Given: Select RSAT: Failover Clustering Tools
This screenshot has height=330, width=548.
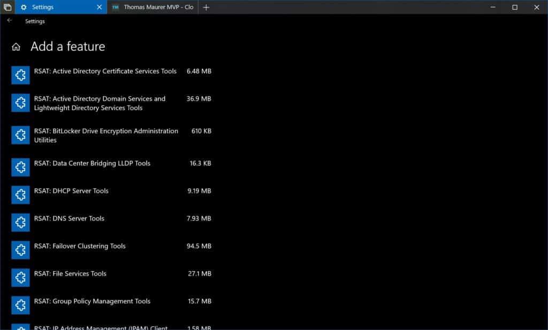Looking at the screenshot, I should [80, 246].
